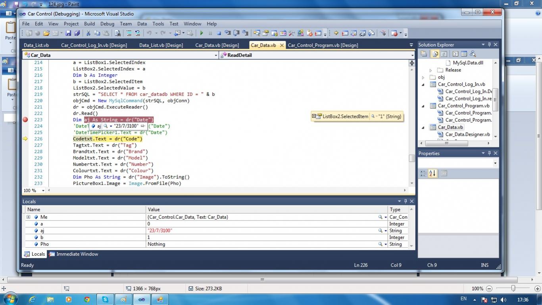
Task: Click the Save All icon
Action: click(x=77, y=33)
